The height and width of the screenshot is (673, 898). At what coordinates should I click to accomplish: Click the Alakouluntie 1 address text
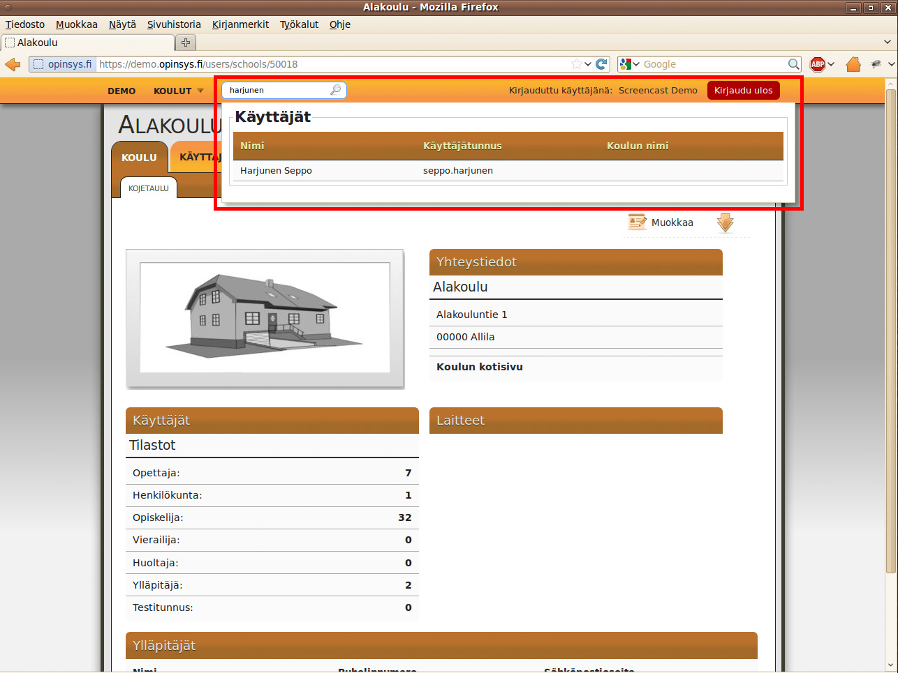click(x=472, y=315)
